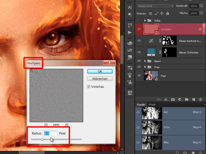Viewport: 206px width, 154px height.
Task: Add layer style fx button
Action: point(166,100)
